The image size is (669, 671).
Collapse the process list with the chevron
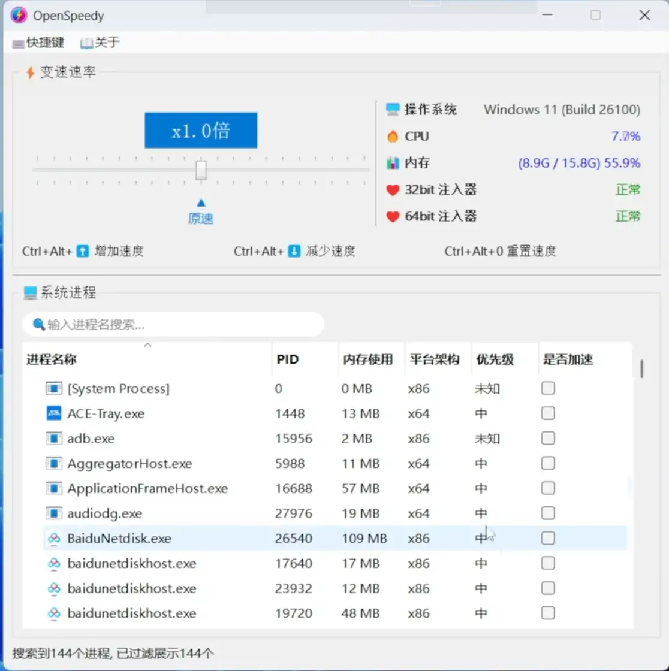(147, 345)
